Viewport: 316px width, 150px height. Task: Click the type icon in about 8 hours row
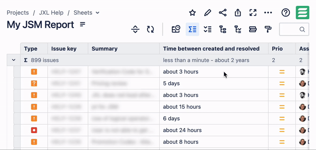34,142
